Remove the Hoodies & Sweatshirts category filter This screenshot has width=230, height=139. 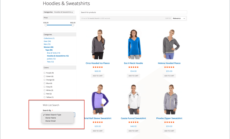tap(72, 12)
